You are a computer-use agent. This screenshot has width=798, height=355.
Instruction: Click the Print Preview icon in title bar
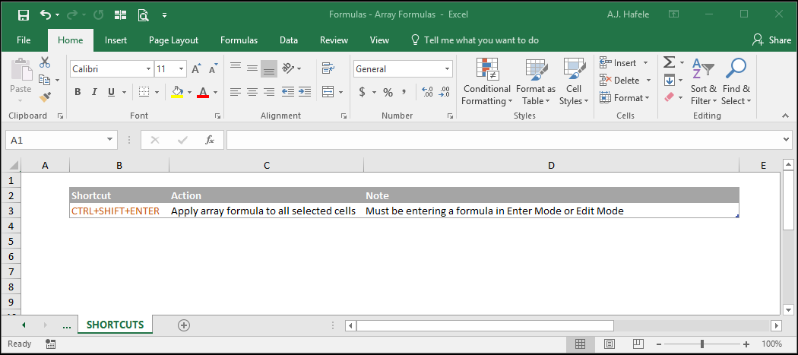[x=143, y=14]
